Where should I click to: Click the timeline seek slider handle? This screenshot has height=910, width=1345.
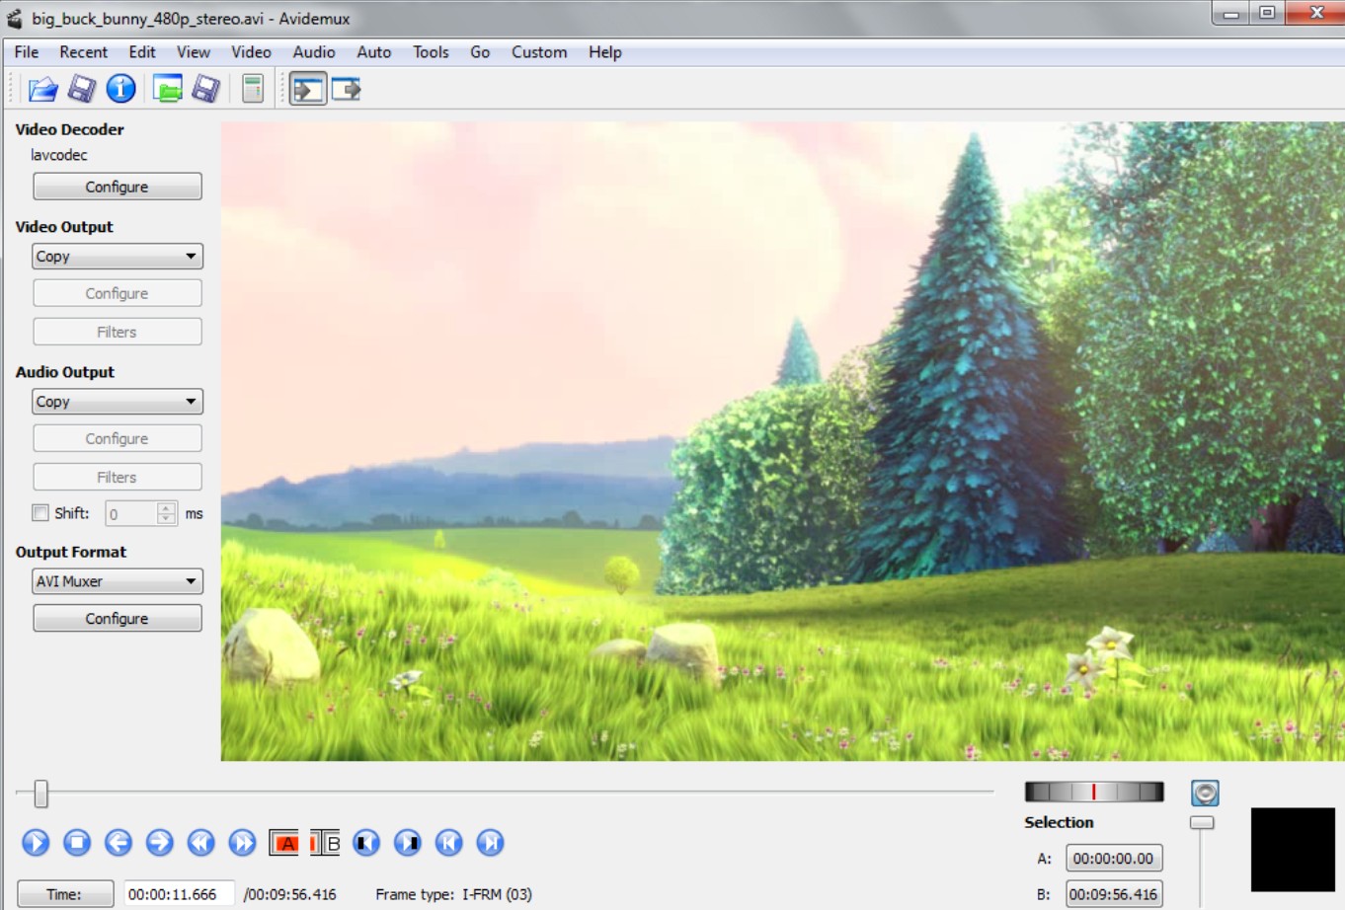(x=40, y=793)
